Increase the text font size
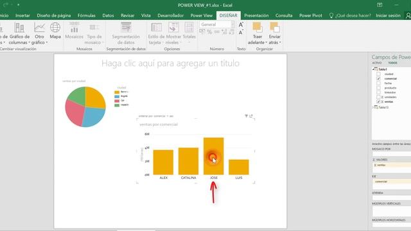Screen dimensions: 411x231 pyautogui.click(x=241, y=25)
